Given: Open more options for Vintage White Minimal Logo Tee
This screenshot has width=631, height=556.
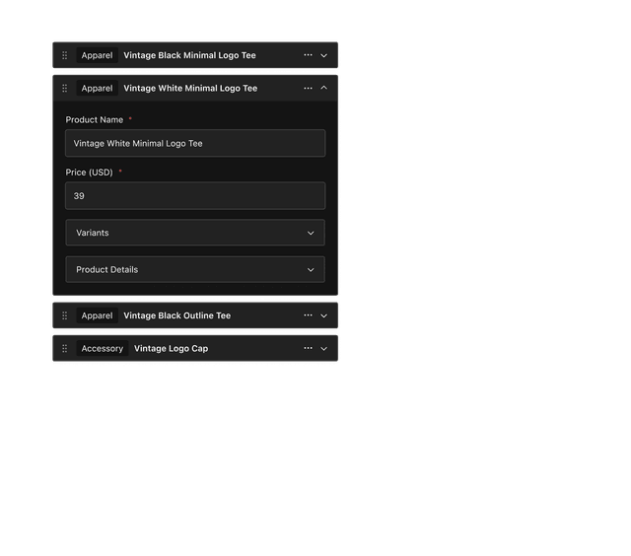Looking at the screenshot, I should tap(308, 89).
